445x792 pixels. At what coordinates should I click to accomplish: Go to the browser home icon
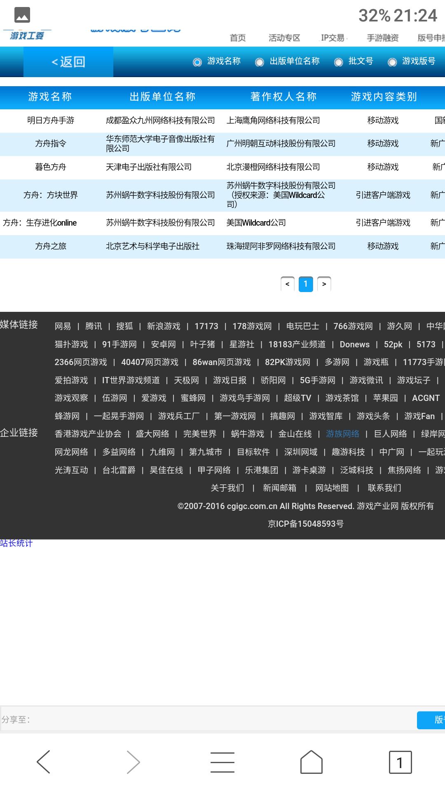click(311, 762)
